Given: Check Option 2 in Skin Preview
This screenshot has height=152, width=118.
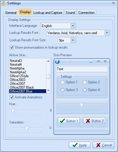Looking at the screenshot, I should pos(85,82).
